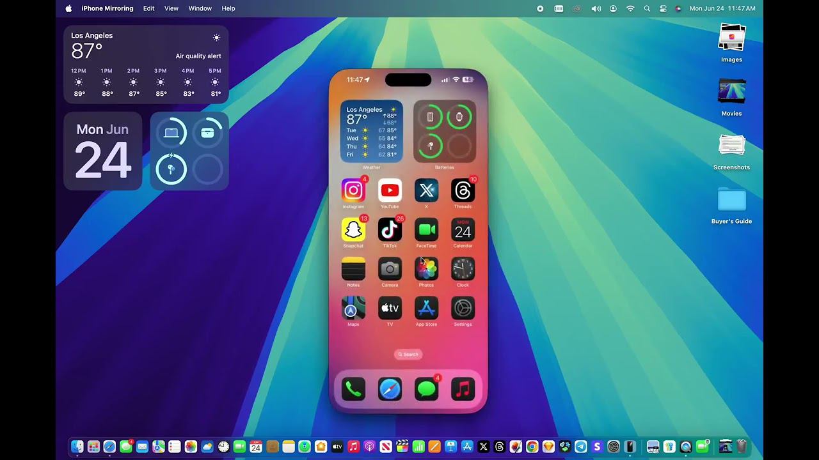
Task: Open the Apple TV app on the iPhone
Action: tap(390, 308)
